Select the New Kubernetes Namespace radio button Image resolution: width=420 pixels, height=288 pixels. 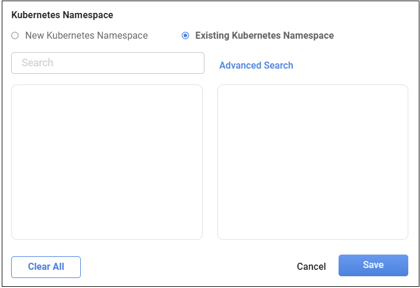point(15,36)
